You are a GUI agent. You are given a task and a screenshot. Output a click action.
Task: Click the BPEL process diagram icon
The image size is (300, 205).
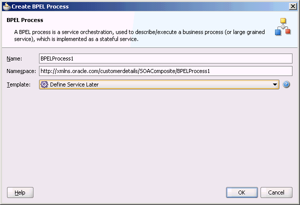tap(283, 26)
